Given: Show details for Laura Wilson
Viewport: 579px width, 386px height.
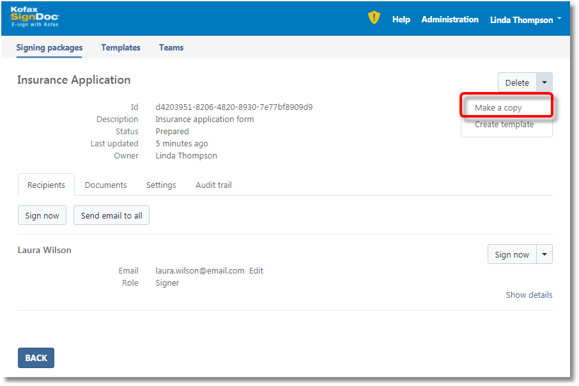Looking at the screenshot, I should [529, 295].
